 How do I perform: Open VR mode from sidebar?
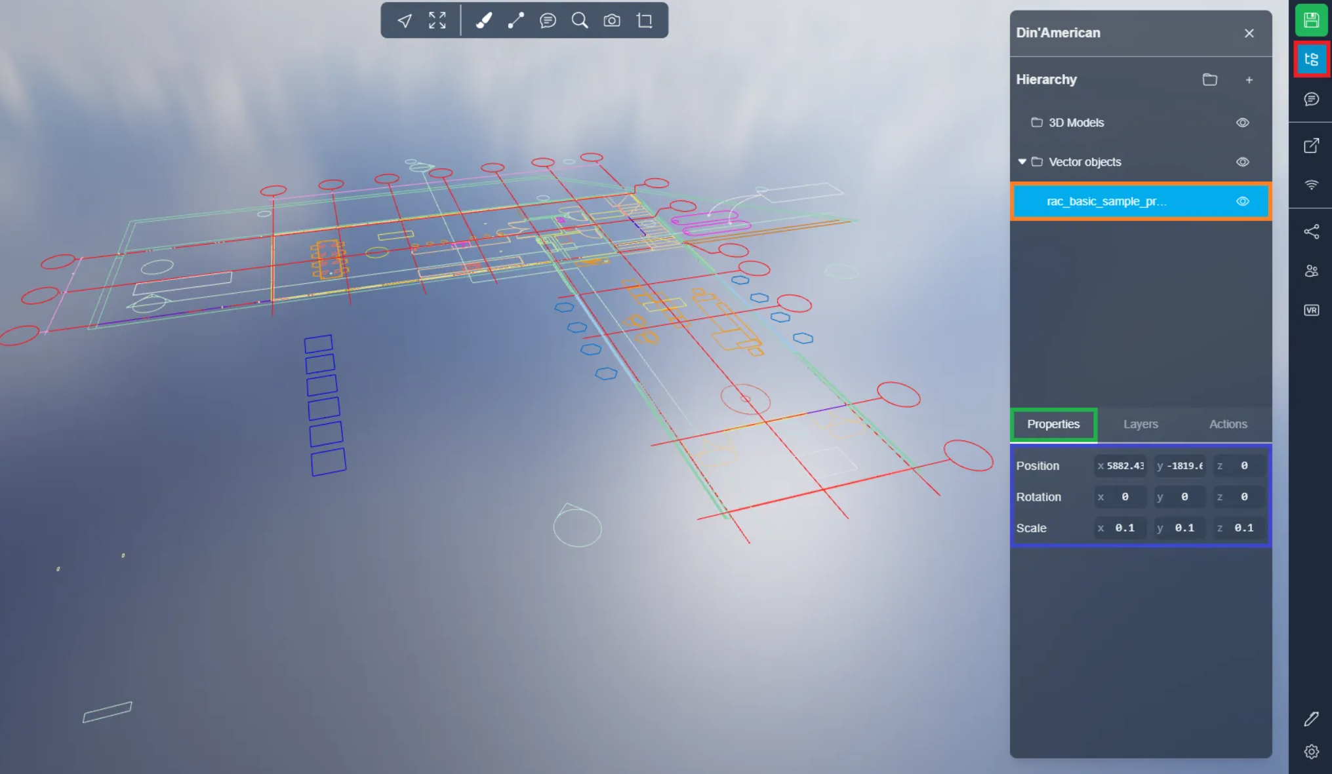(x=1311, y=310)
